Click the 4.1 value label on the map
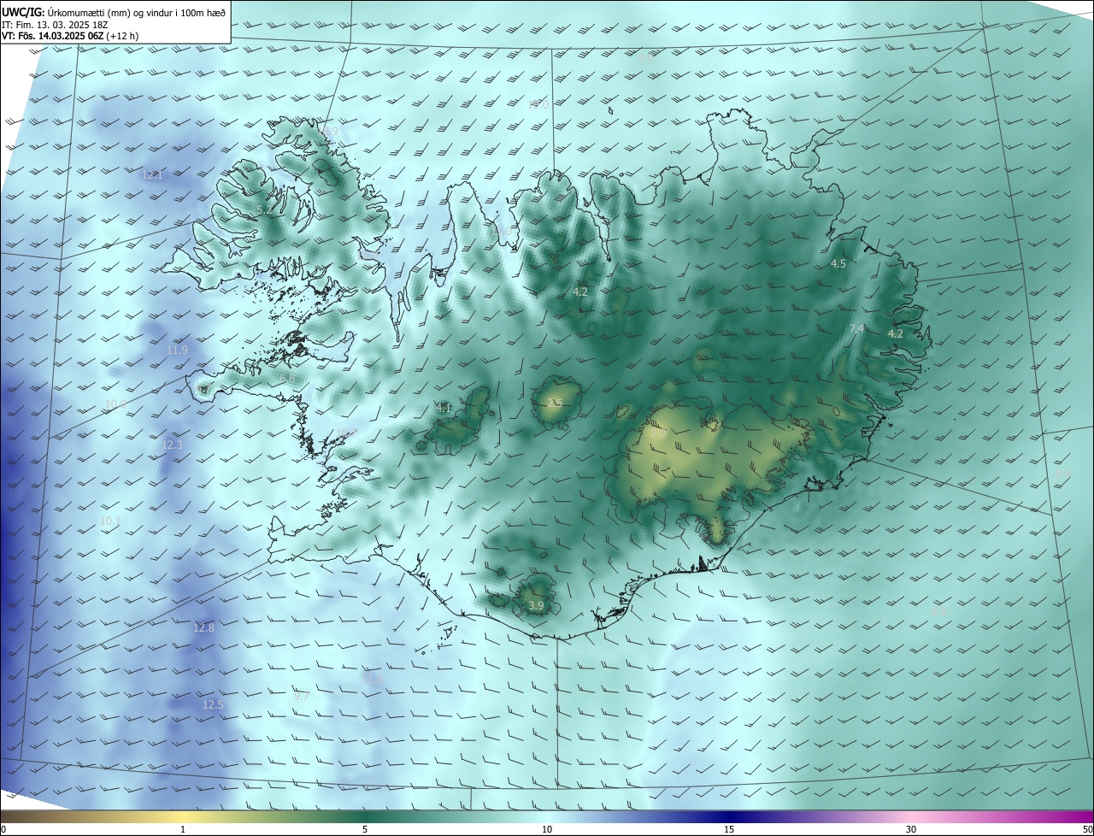1094x836 pixels. pos(444,409)
